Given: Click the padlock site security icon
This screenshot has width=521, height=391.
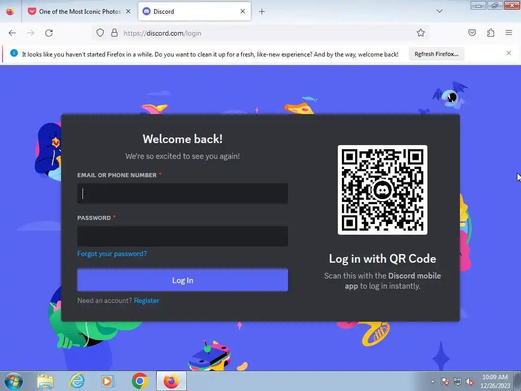Looking at the screenshot, I should coord(114,33).
